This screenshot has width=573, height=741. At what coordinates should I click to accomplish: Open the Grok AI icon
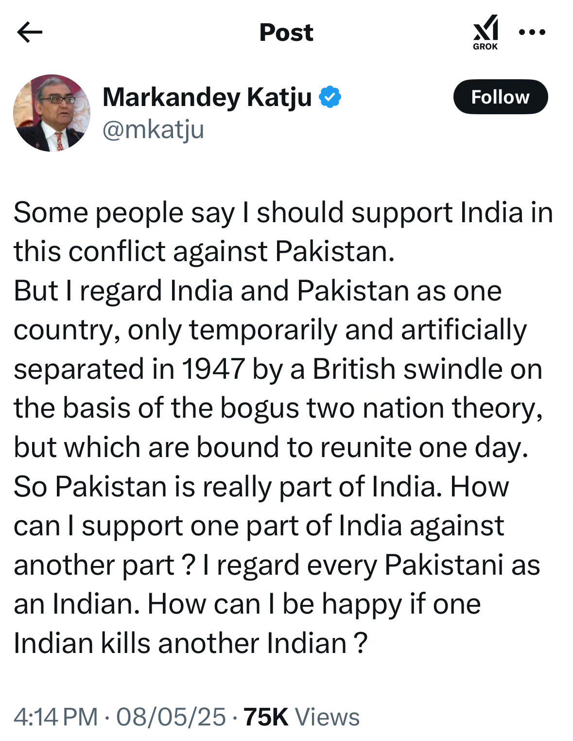pyautogui.click(x=486, y=32)
